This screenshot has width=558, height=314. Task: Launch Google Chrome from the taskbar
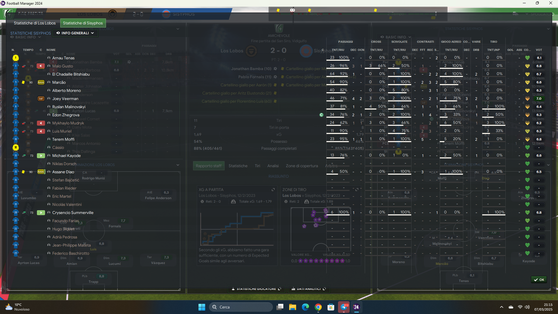tap(318, 307)
